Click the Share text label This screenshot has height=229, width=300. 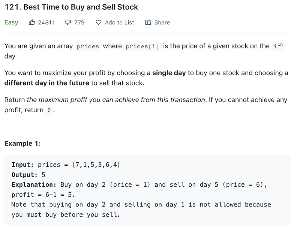[x=162, y=22]
